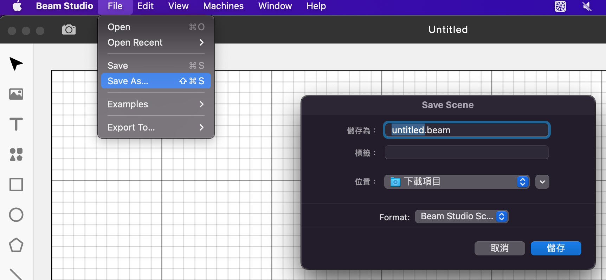Click the camera preview icon
The width and height of the screenshot is (606, 280).
click(69, 30)
